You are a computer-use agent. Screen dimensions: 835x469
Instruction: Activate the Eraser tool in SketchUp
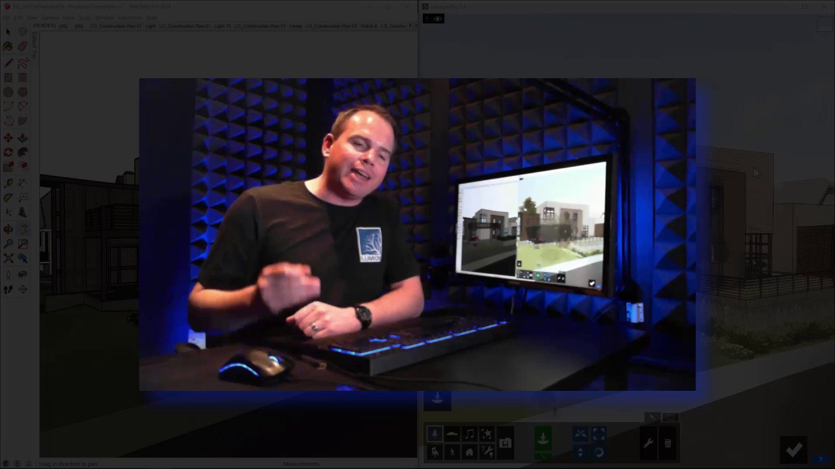pos(22,46)
